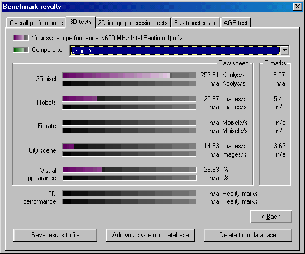305x254 pixels.
Task: Click the purple system performance color swatch
Action: tap(21, 37)
